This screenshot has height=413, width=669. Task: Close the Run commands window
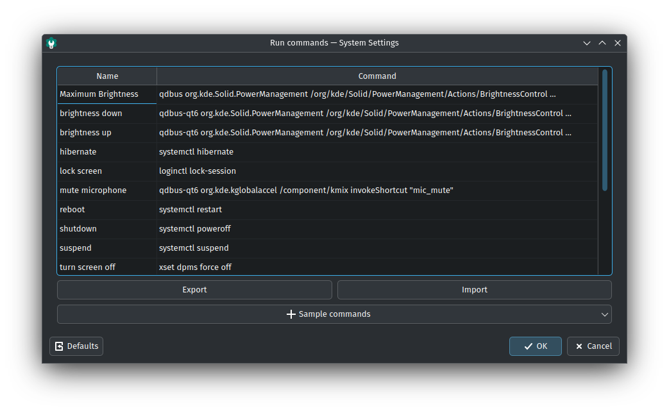(618, 43)
